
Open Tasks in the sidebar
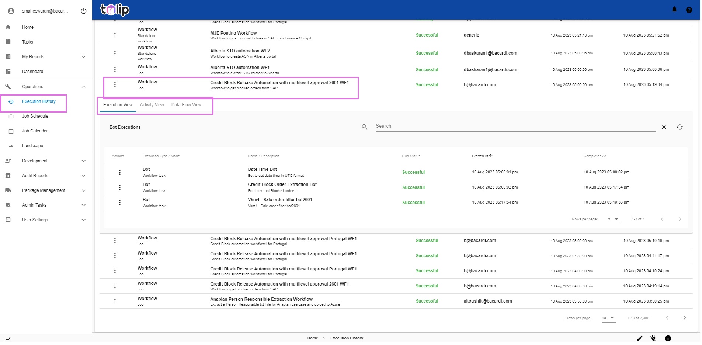click(x=27, y=42)
